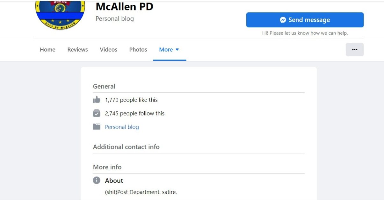Image resolution: width=384 pixels, height=200 pixels.
Task: Click the Additional contact info heading
Action: tap(126, 147)
